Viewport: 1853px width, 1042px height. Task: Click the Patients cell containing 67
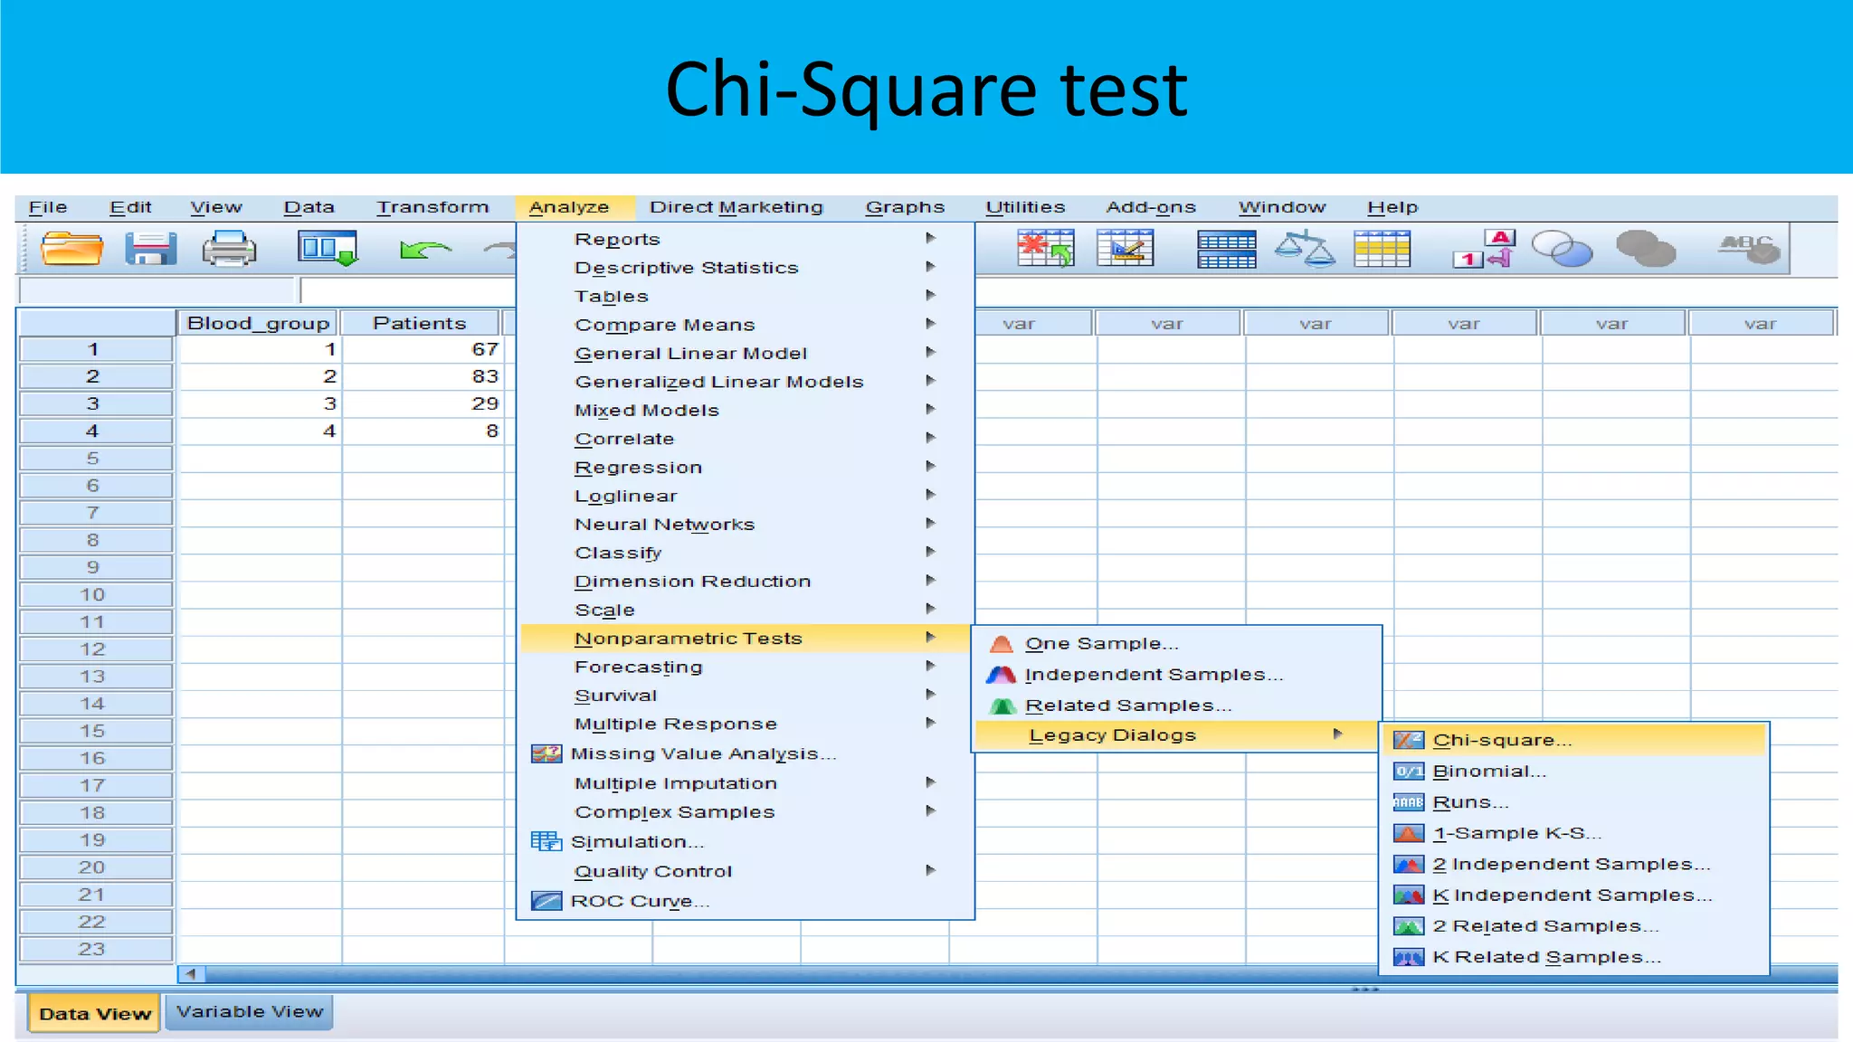click(x=423, y=349)
